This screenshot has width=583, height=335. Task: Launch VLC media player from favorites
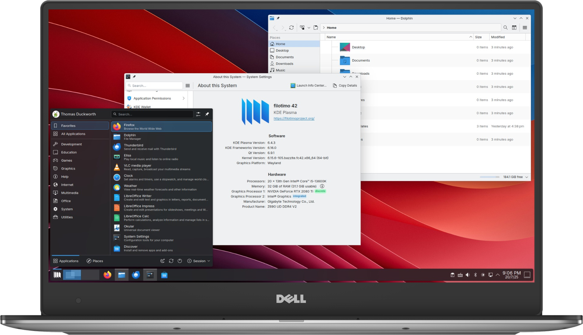[x=161, y=167]
